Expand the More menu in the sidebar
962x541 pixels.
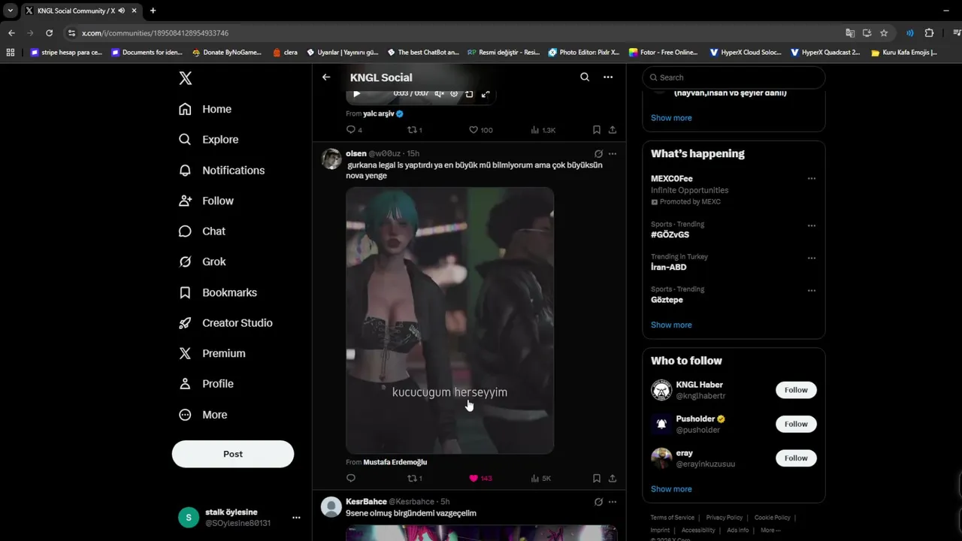click(x=202, y=415)
